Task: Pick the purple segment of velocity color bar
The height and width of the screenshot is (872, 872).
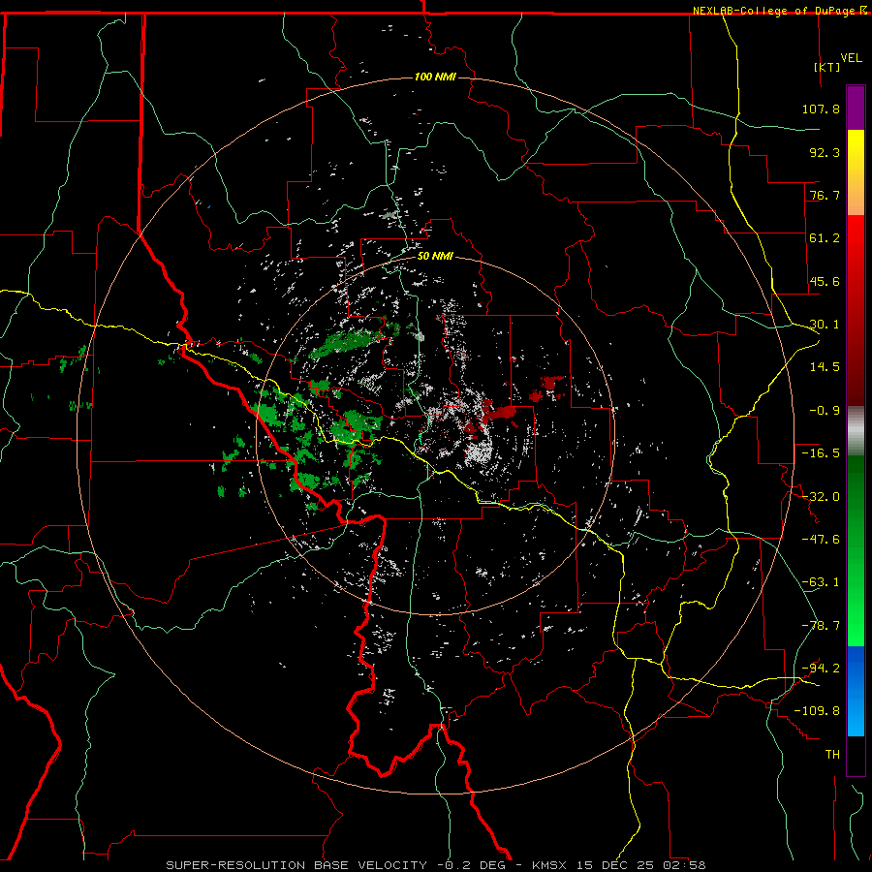Action: coord(856,108)
